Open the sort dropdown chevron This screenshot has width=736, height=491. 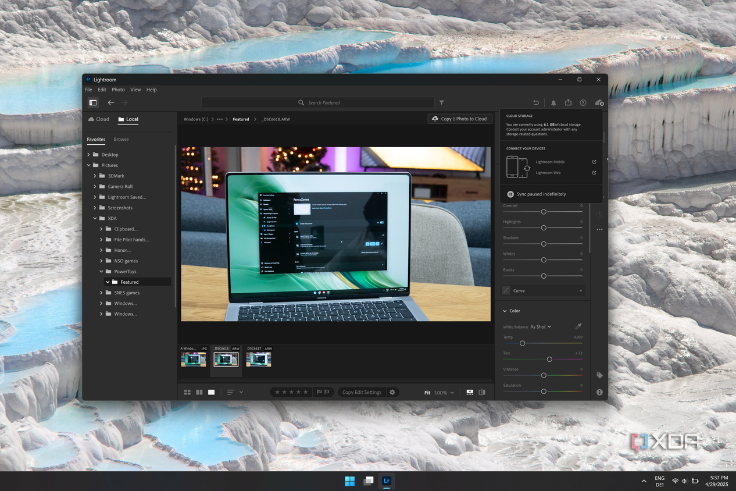pyautogui.click(x=241, y=392)
